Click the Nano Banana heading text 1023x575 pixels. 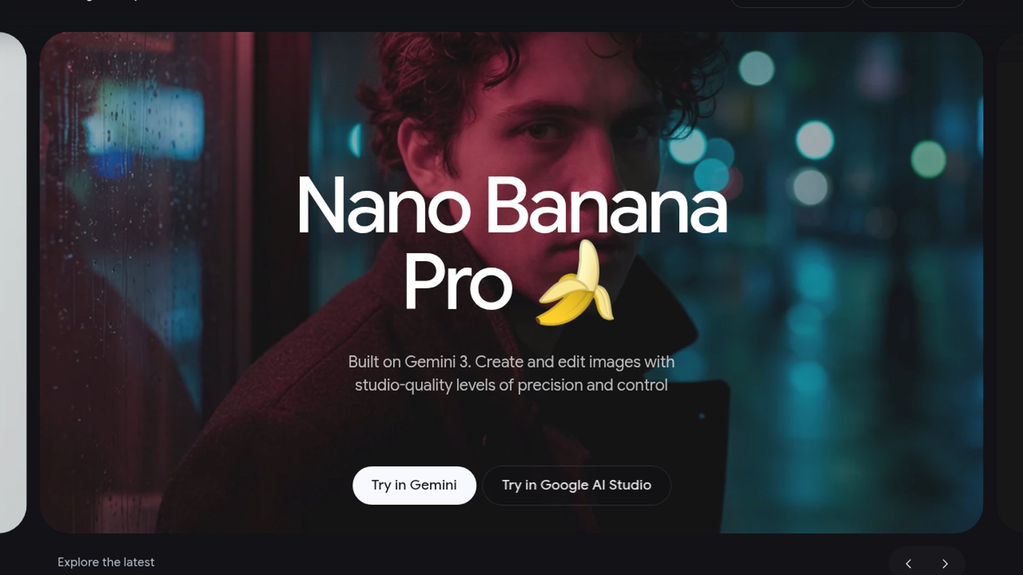point(512,205)
